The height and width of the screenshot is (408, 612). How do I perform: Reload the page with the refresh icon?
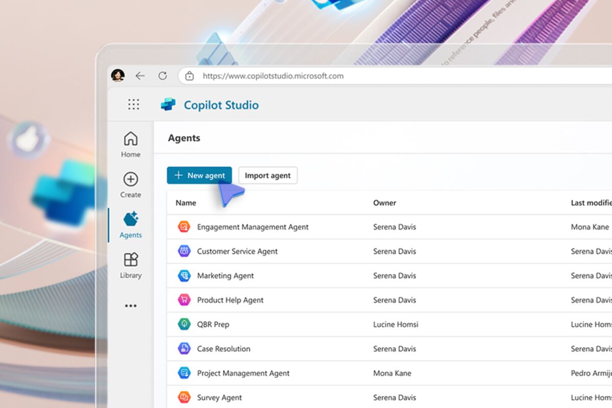tap(162, 75)
